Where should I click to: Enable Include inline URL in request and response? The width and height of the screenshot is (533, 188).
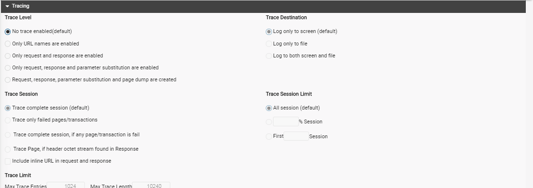click(8, 161)
